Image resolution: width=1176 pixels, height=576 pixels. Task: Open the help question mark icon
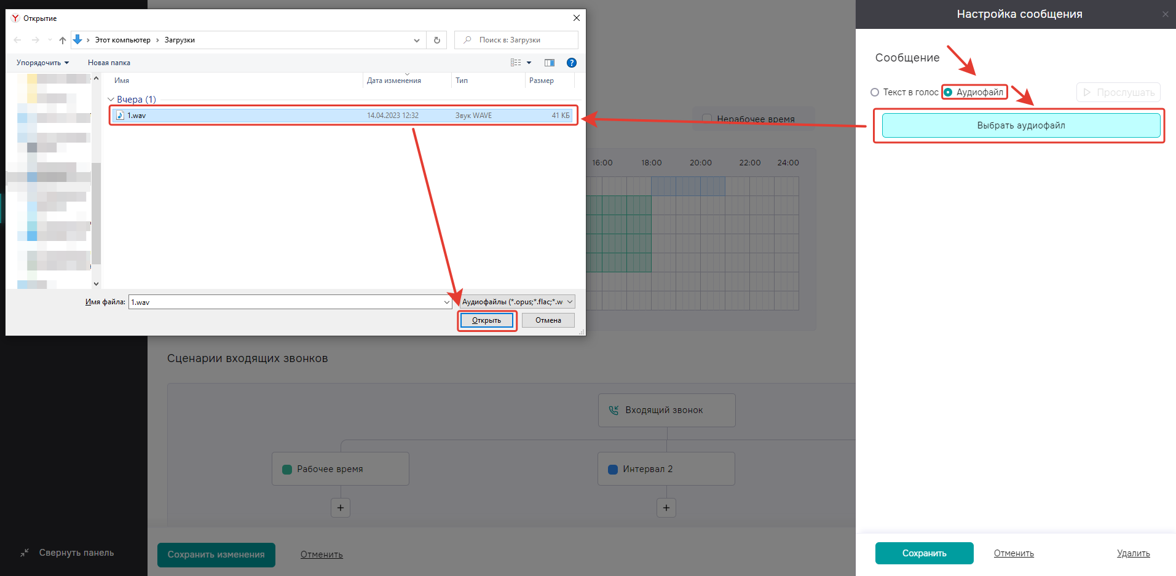click(571, 63)
